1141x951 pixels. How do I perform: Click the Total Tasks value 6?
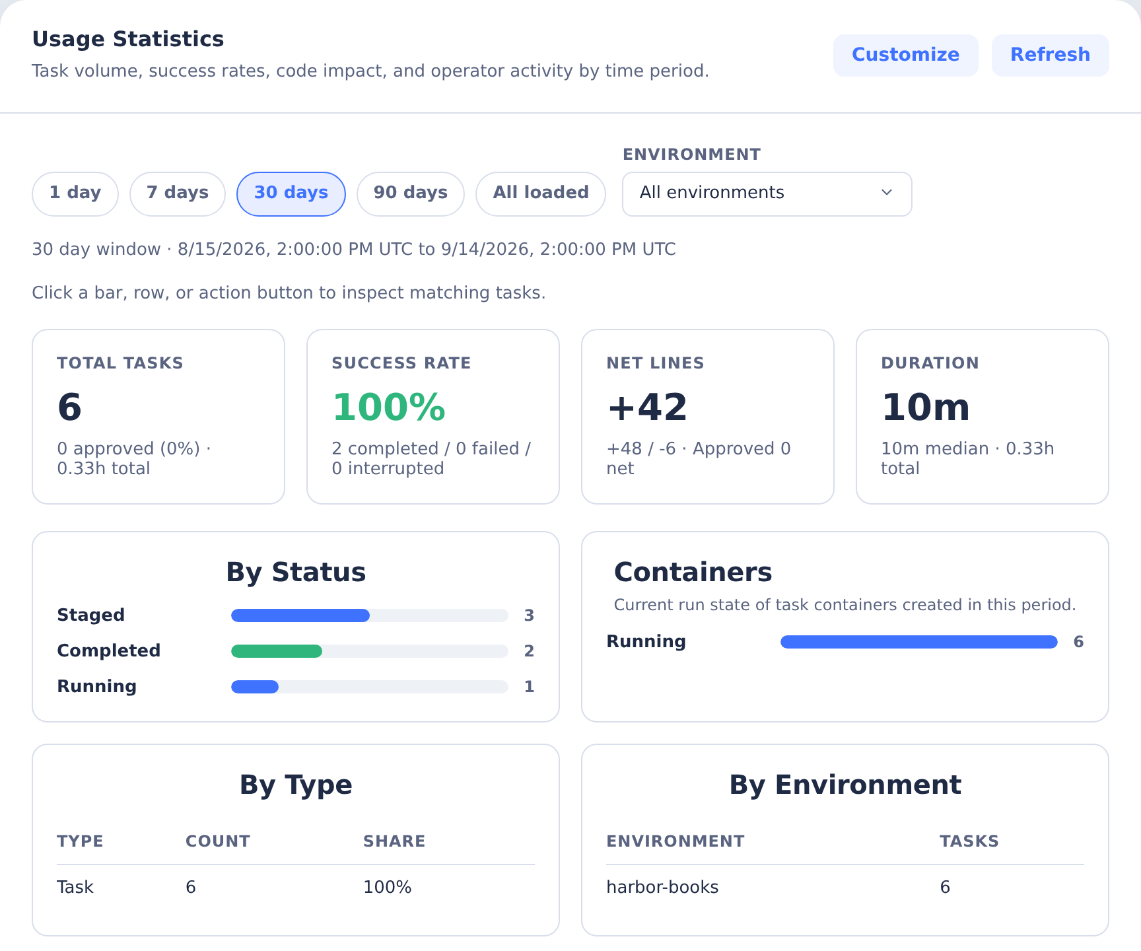69,407
